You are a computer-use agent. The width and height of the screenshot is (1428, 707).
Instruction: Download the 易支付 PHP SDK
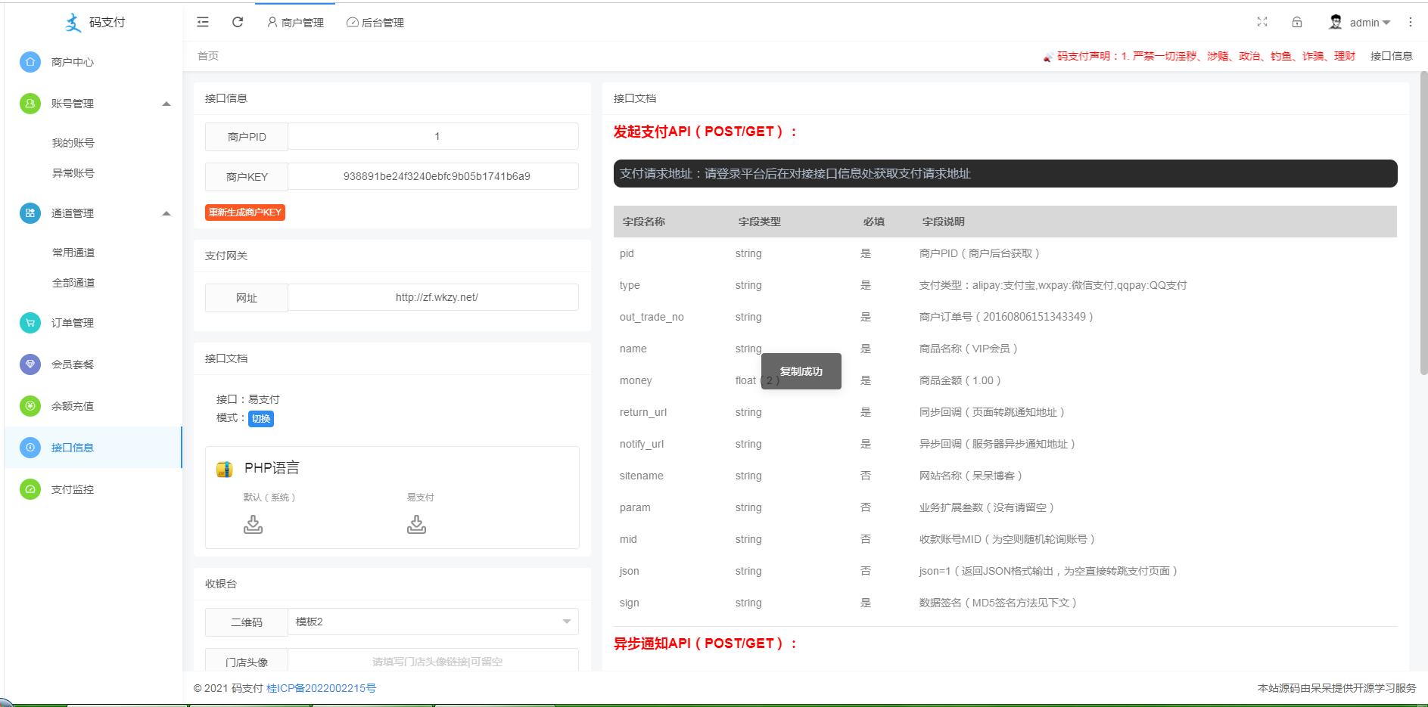416,524
